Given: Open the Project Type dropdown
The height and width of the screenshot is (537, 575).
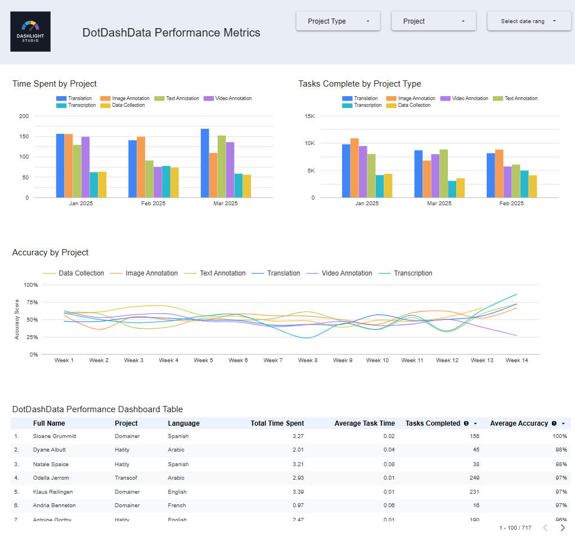Looking at the screenshot, I should pos(338,21).
